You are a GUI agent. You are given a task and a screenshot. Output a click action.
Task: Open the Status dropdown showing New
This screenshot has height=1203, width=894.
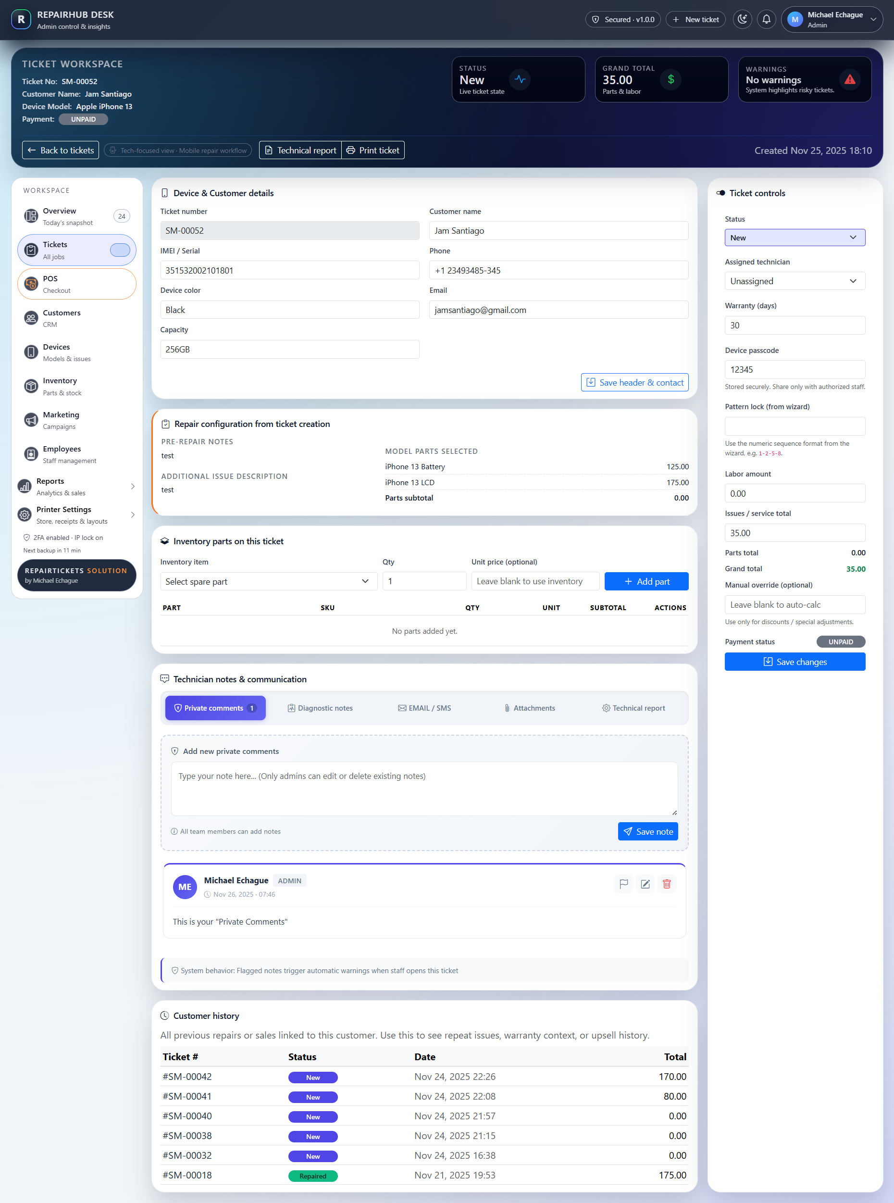coord(795,237)
